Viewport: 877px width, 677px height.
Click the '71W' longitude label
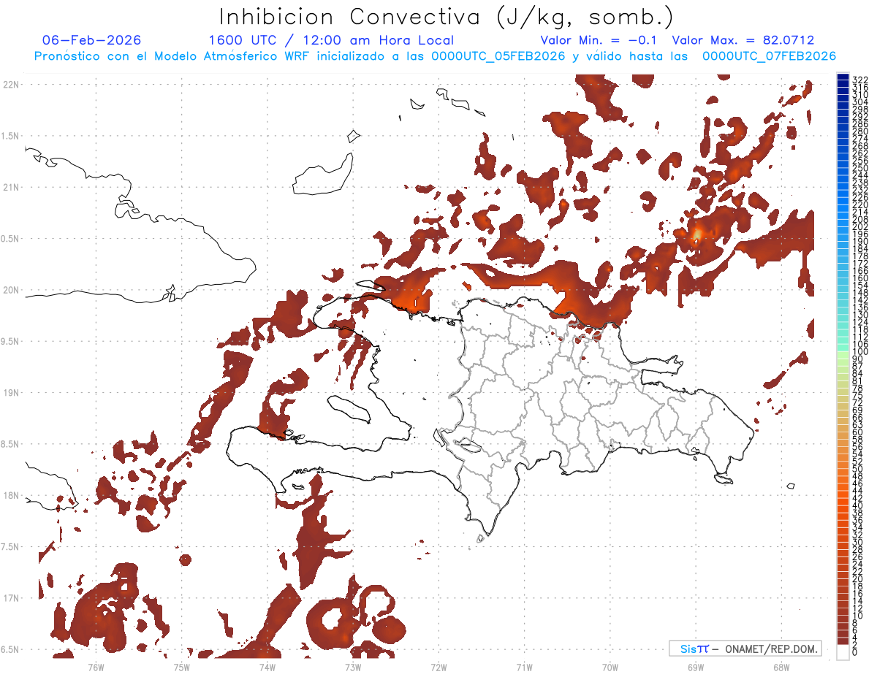(524, 667)
